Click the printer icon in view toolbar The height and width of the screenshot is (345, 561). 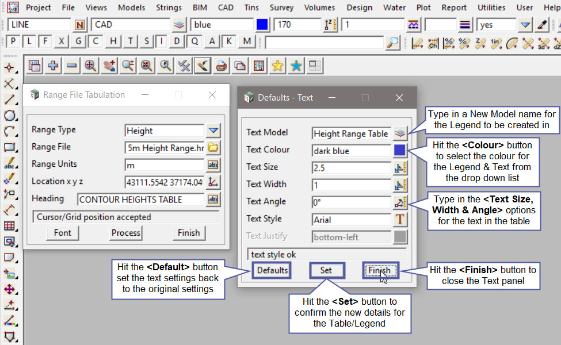(221, 66)
